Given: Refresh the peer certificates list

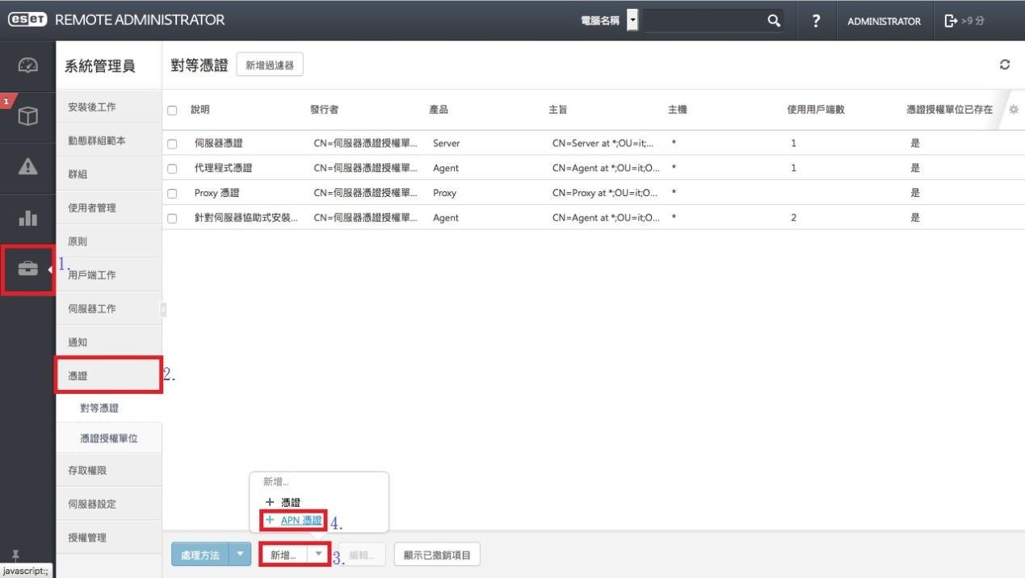Looking at the screenshot, I should click(x=1005, y=65).
